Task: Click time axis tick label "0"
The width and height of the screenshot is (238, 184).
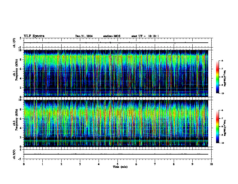Action: (24, 164)
